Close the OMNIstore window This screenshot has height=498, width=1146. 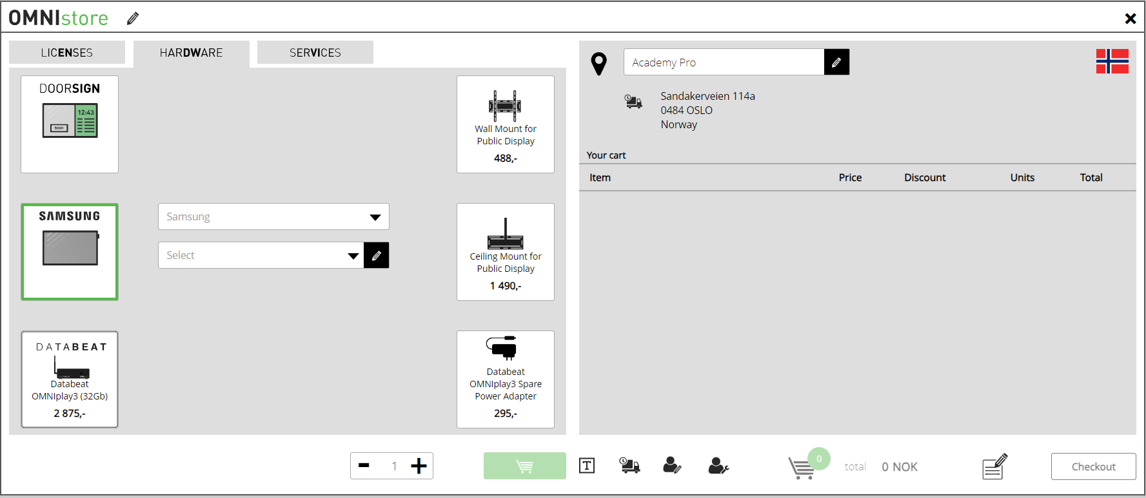(1130, 19)
